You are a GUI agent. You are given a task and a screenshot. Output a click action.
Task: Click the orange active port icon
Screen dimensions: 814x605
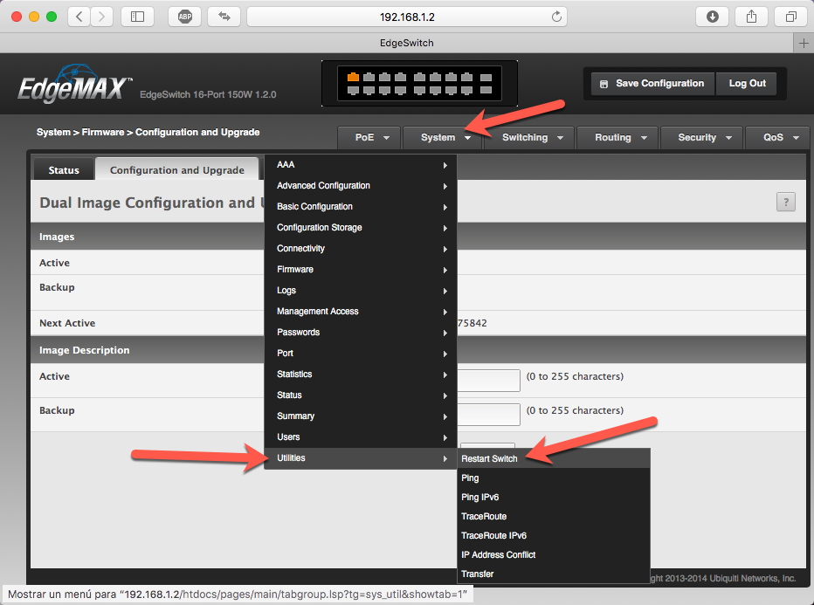(353, 78)
